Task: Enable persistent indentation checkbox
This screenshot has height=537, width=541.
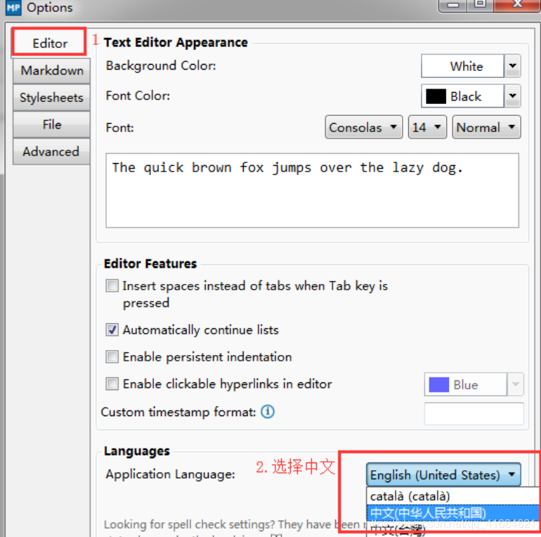Action: (x=112, y=357)
